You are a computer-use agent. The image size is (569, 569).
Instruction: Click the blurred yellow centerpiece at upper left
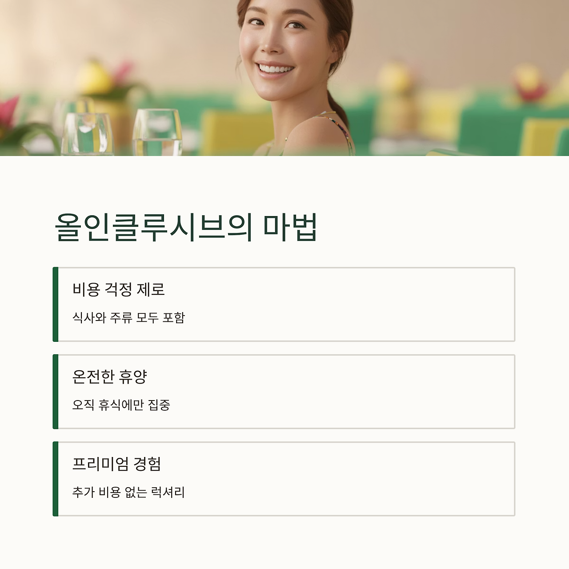pyautogui.click(x=94, y=78)
